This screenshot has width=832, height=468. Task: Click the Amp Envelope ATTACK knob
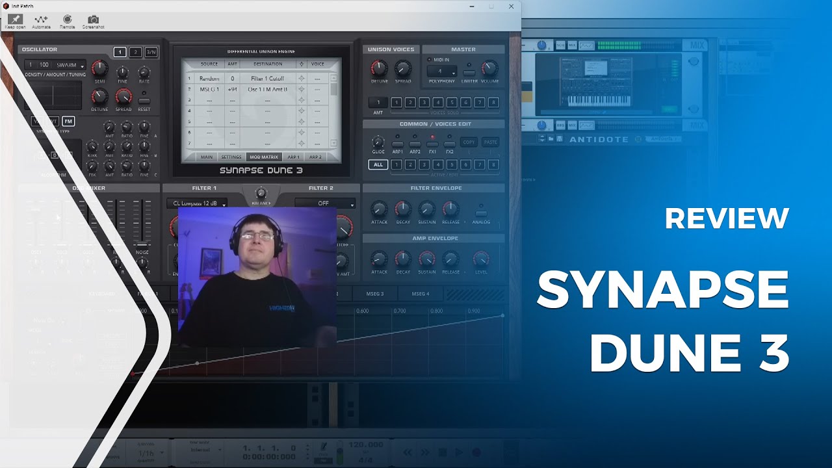[379, 259]
